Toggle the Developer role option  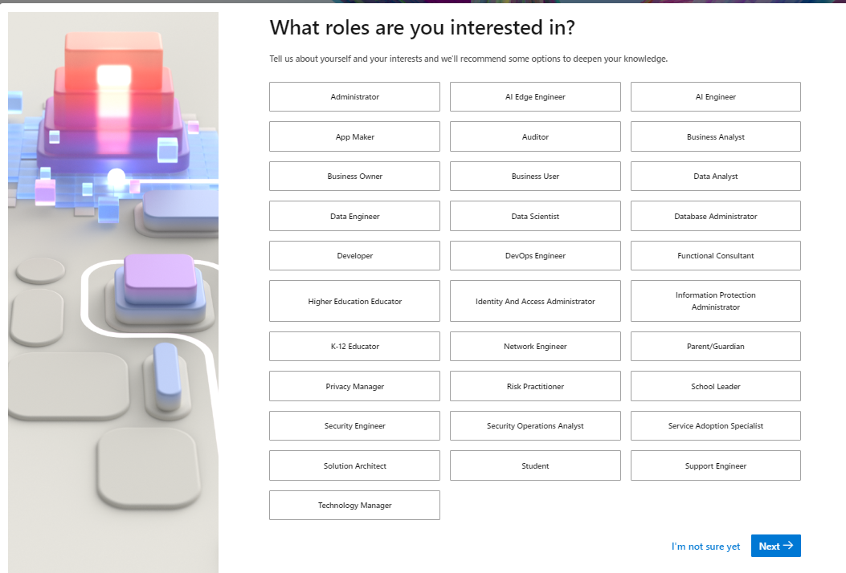pyautogui.click(x=354, y=256)
